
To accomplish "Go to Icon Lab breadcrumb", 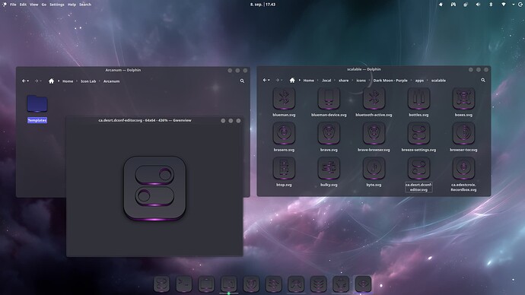I will (x=88, y=81).
